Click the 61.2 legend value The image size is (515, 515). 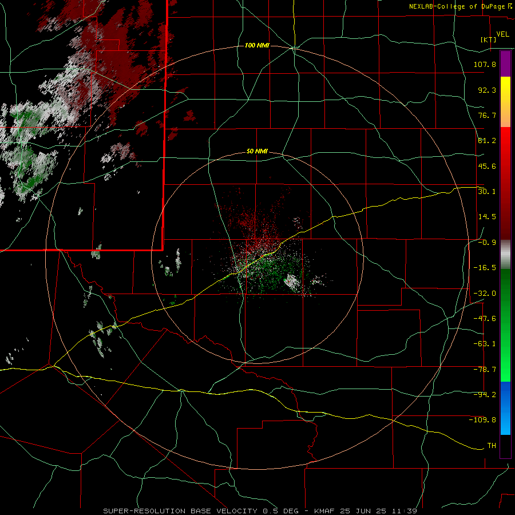pos(487,141)
